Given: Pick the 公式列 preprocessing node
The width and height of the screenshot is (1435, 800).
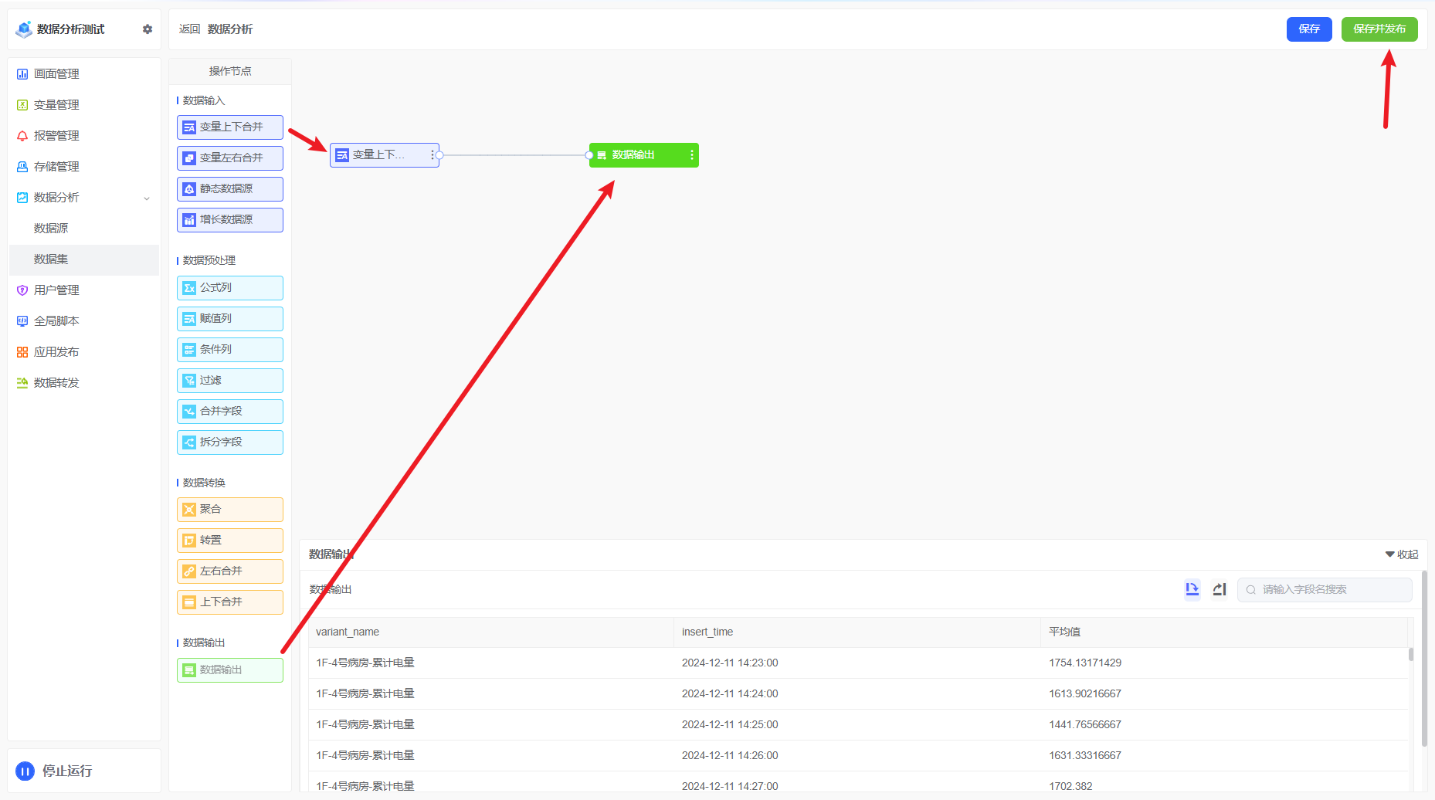Looking at the screenshot, I should pos(229,288).
